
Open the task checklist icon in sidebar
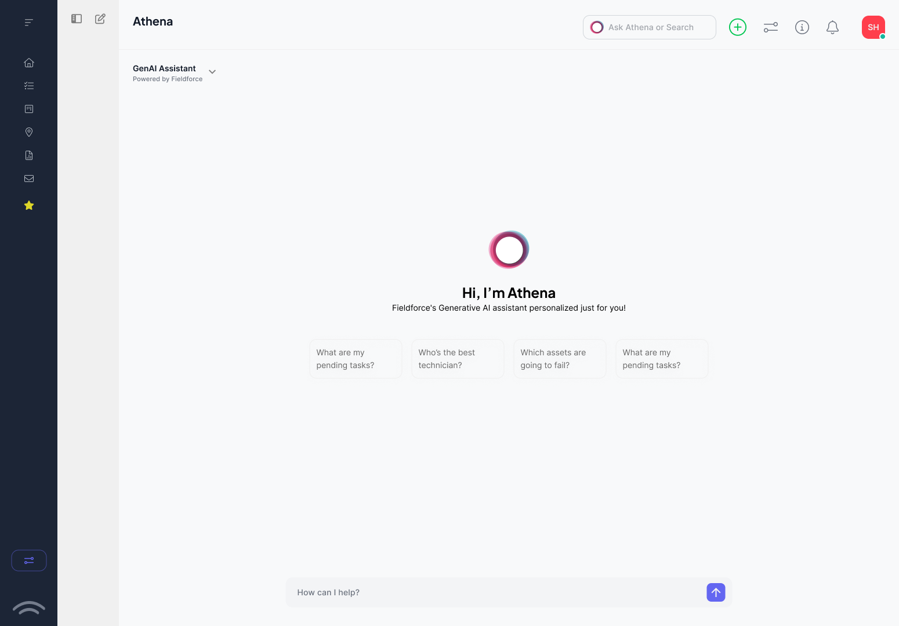(29, 86)
